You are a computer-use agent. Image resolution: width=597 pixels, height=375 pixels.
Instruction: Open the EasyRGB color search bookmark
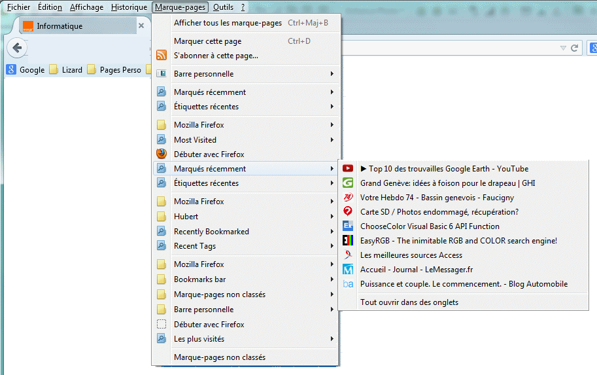[458, 241]
